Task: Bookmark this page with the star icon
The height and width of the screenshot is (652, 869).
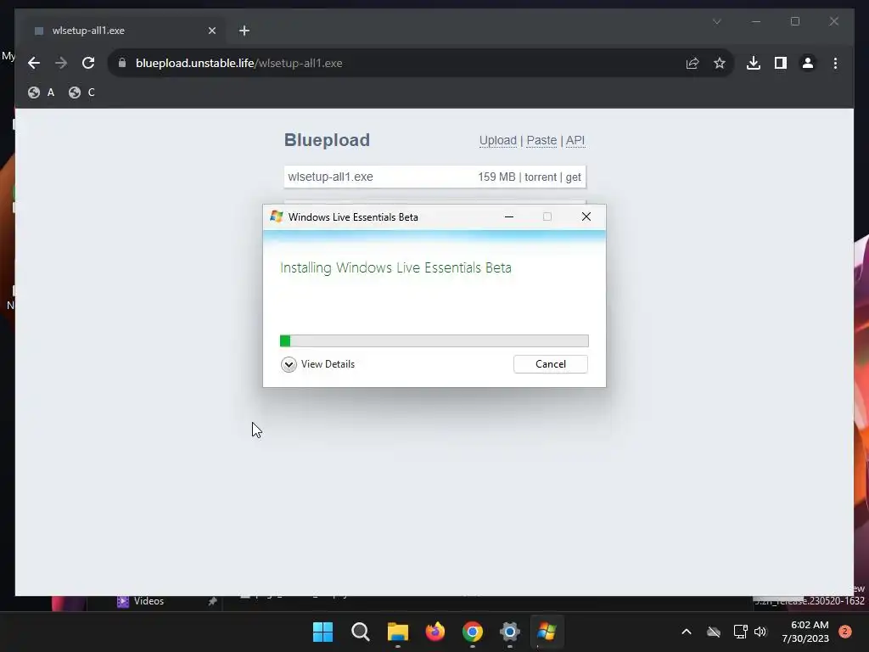Action: coord(720,63)
